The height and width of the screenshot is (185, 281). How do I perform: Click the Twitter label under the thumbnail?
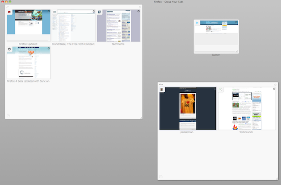pyautogui.click(x=216, y=56)
